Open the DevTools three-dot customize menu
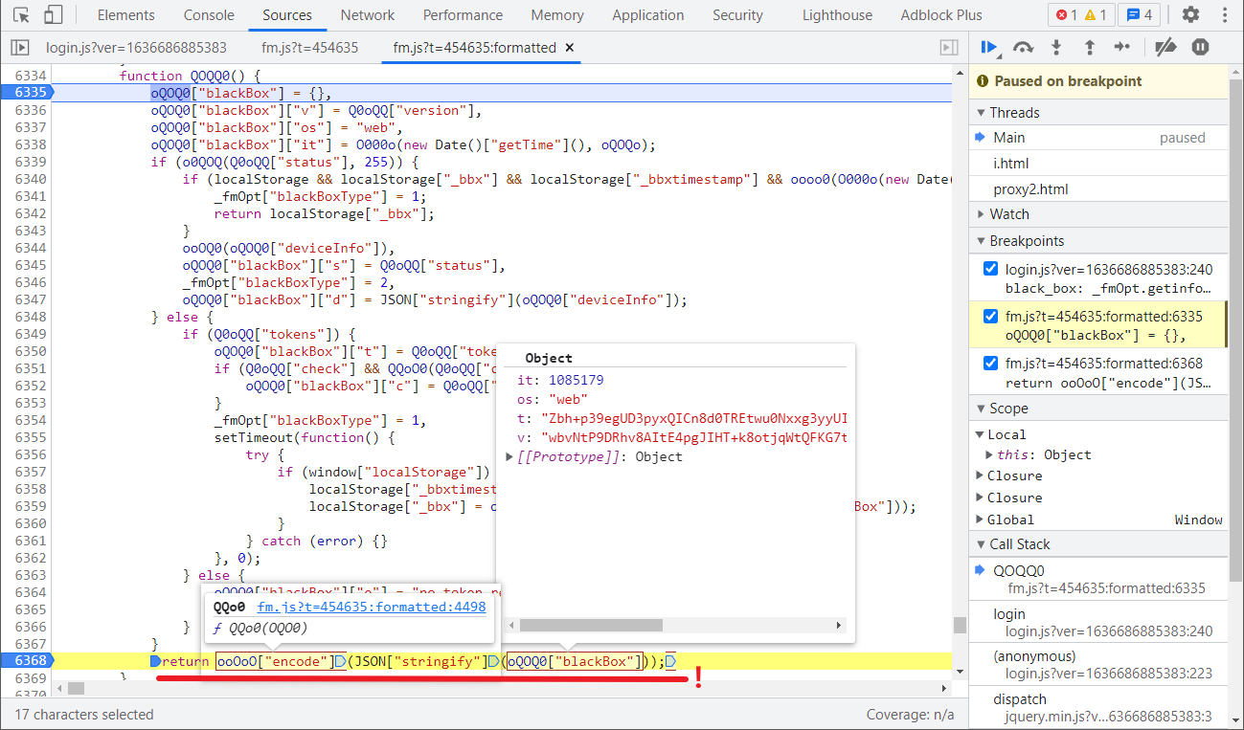The width and height of the screenshot is (1244, 730). (x=1224, y=15)
